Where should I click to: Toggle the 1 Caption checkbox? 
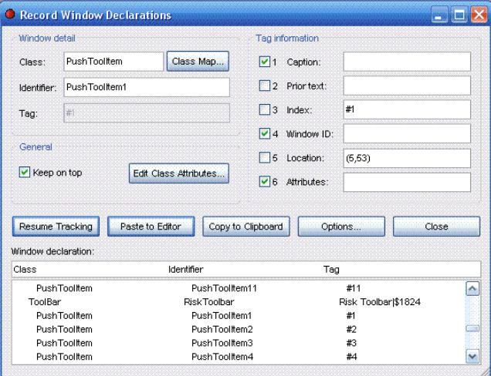265,62
